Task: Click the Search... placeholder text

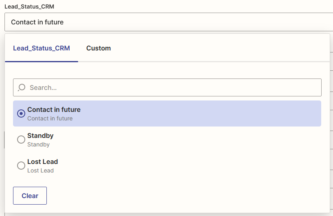Action: pyautogui.click(x=43, y=87)
